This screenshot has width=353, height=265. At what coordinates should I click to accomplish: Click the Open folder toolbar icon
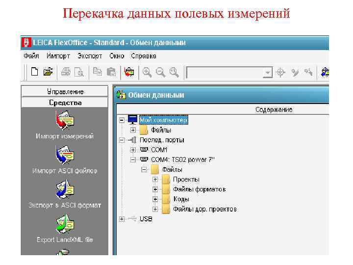[x=48, y=72]
